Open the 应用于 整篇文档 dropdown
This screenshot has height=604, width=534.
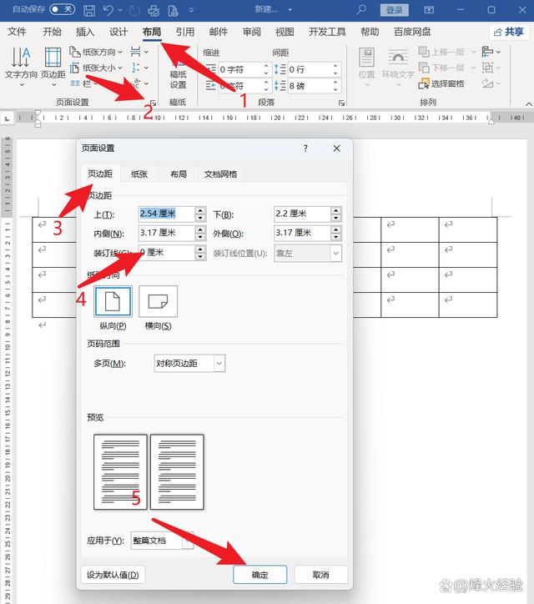pos(188,541)
